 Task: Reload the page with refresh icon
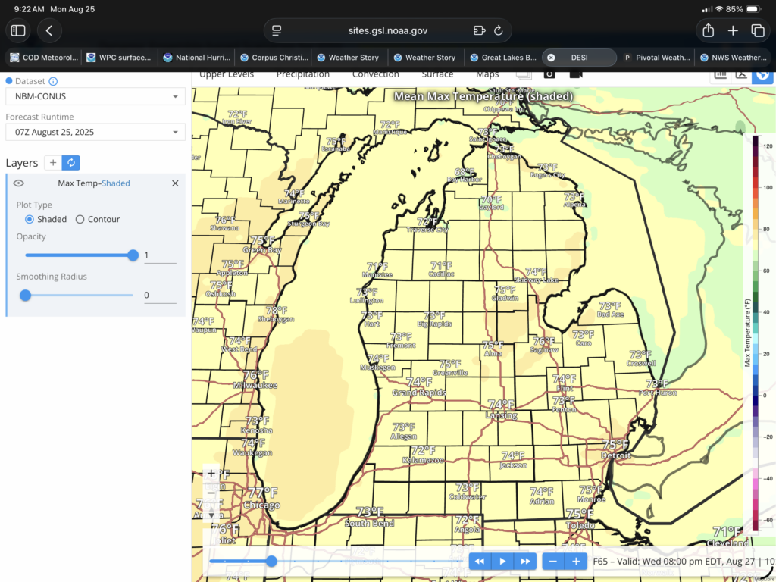tap(498, 30)
